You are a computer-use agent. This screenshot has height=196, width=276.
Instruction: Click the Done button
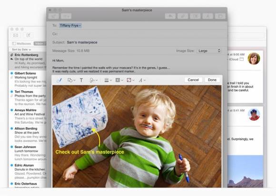coord(212,80)
